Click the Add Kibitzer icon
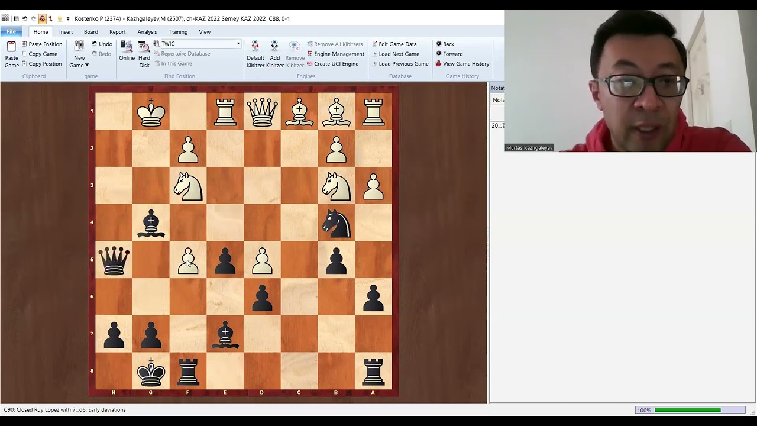This screenshot has height=426, width=757. coord(274,46)
